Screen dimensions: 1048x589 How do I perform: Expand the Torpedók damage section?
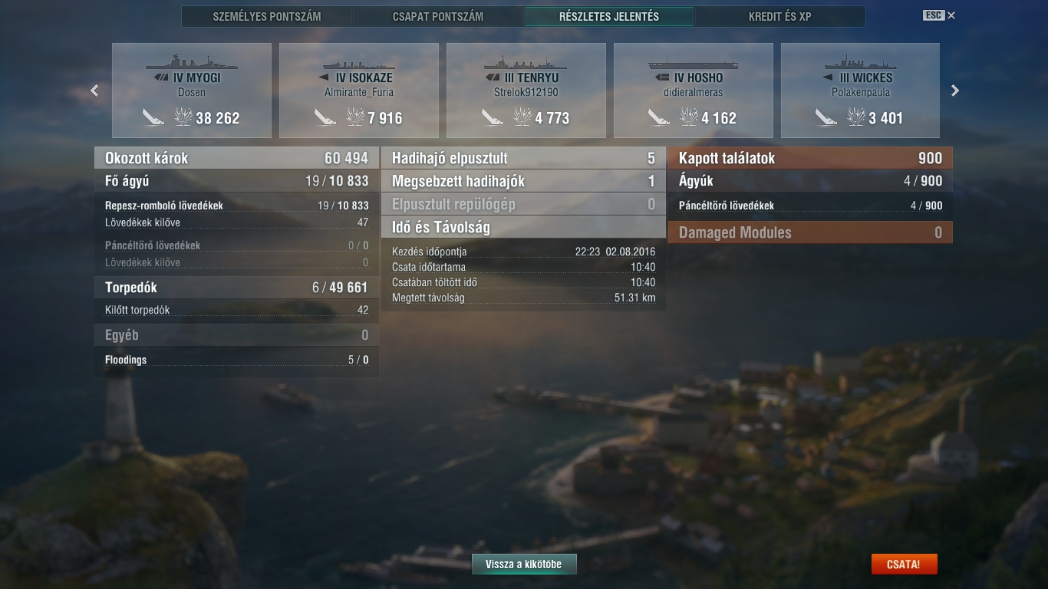tap(237, 288)
